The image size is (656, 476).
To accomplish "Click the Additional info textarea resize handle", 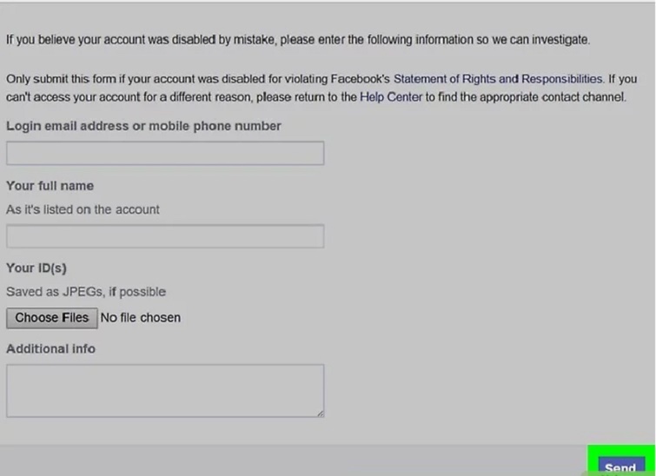I will (320, 413).
